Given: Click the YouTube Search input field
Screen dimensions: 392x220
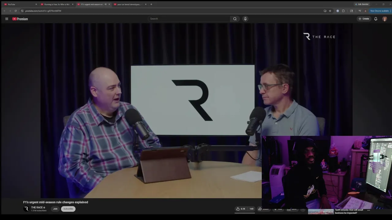Looking at the screenshot, I should pyautogui.click(x=189, y=19).
